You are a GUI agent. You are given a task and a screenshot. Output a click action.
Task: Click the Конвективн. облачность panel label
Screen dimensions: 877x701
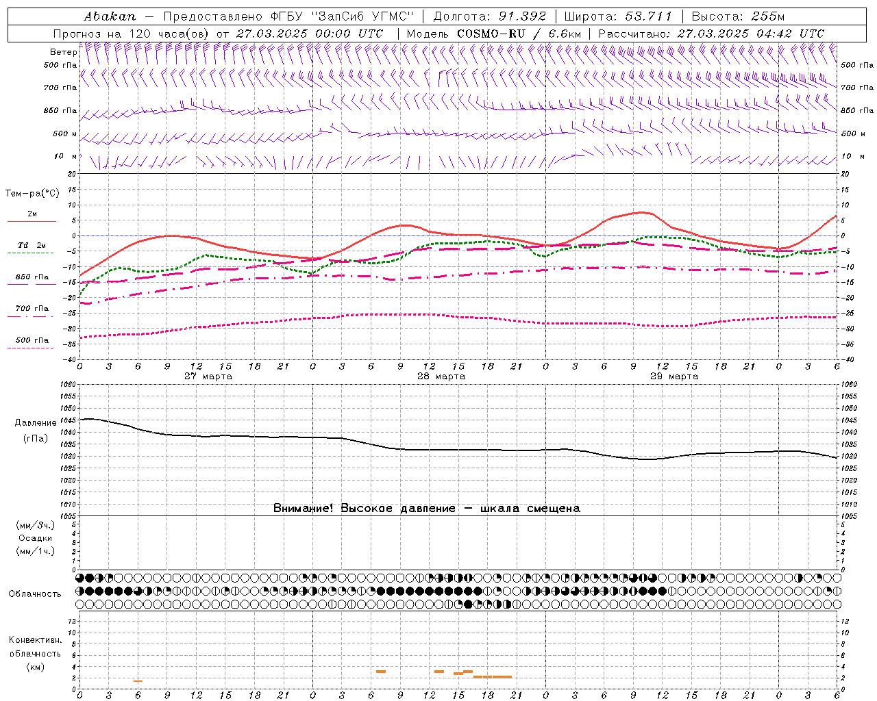click(x=36, y=647)
